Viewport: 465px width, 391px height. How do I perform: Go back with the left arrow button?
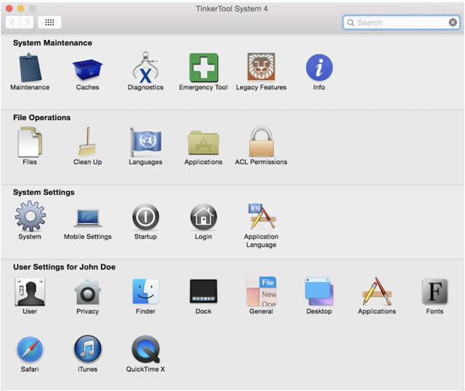(x=12, y=23)
